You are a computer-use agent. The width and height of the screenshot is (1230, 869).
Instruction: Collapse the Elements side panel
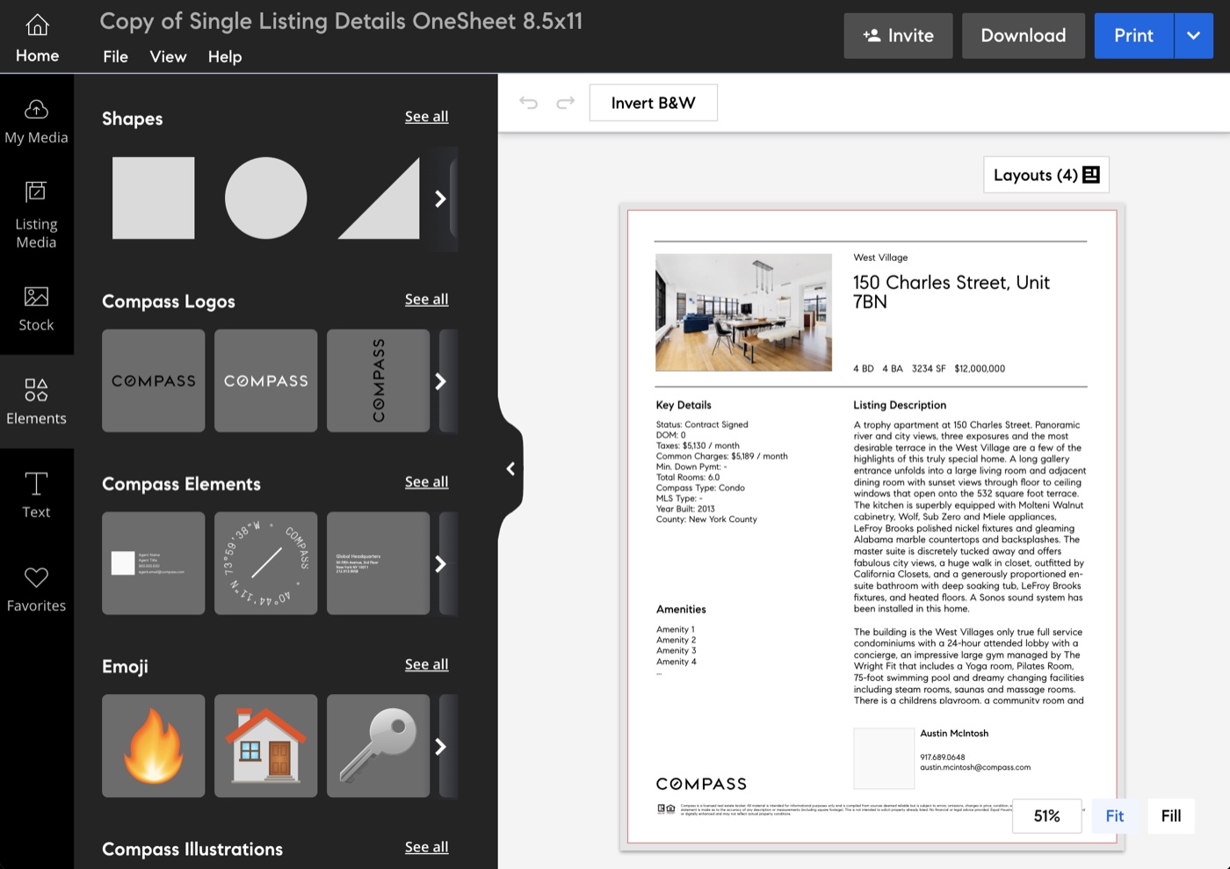pos(510,468)
